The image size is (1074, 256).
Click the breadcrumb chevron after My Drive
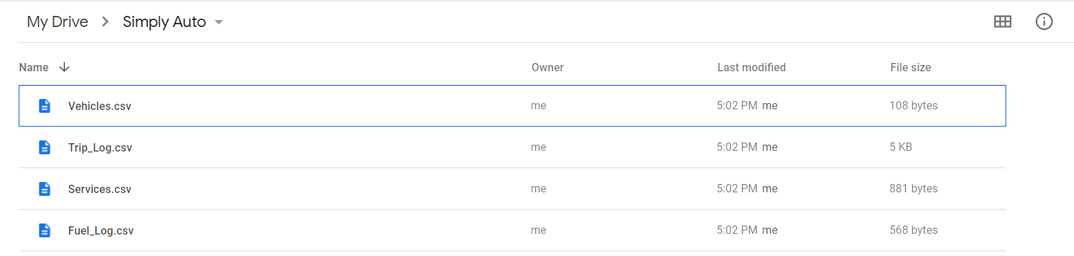point(105,22)
